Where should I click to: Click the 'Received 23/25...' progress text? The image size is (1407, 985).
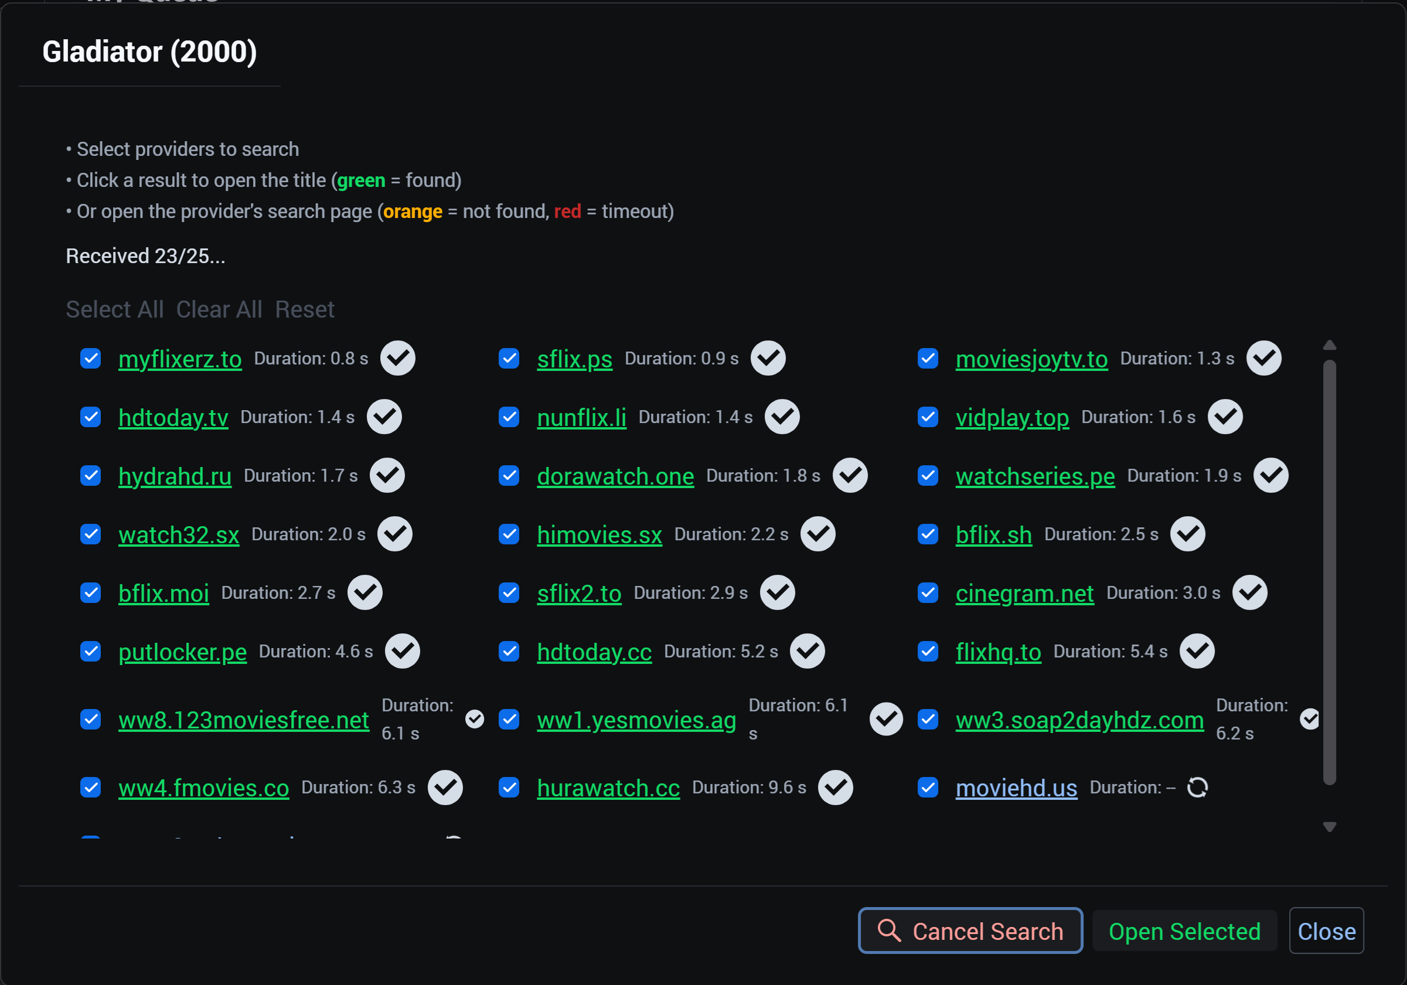point(145,256)
